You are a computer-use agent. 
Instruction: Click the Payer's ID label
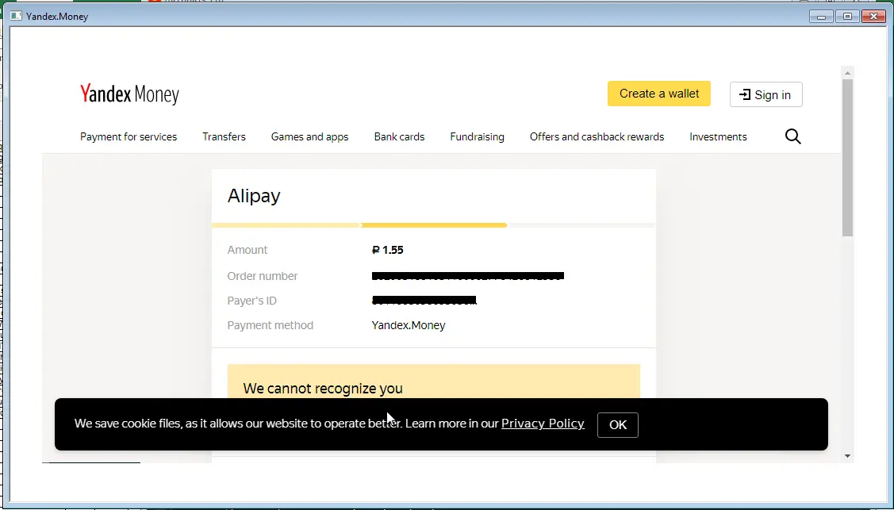(x=252, y=301)
